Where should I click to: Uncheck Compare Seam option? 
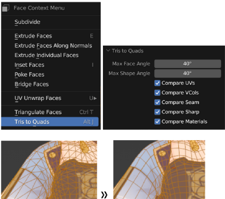pyautogui.click(x=157, y=102)
